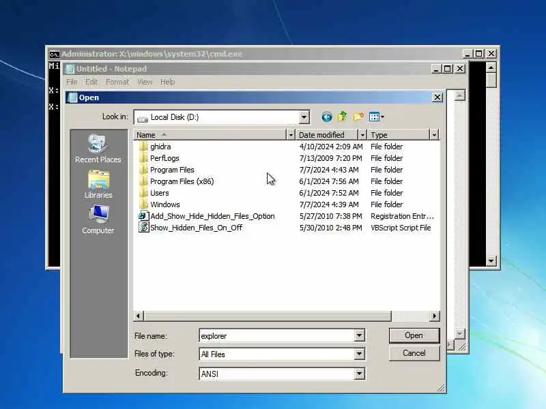Open the Notepad Help menu

(x=167, y=82)
